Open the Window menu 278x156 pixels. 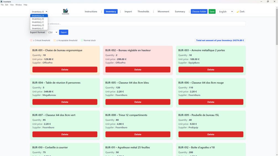(x=19, y=5)
